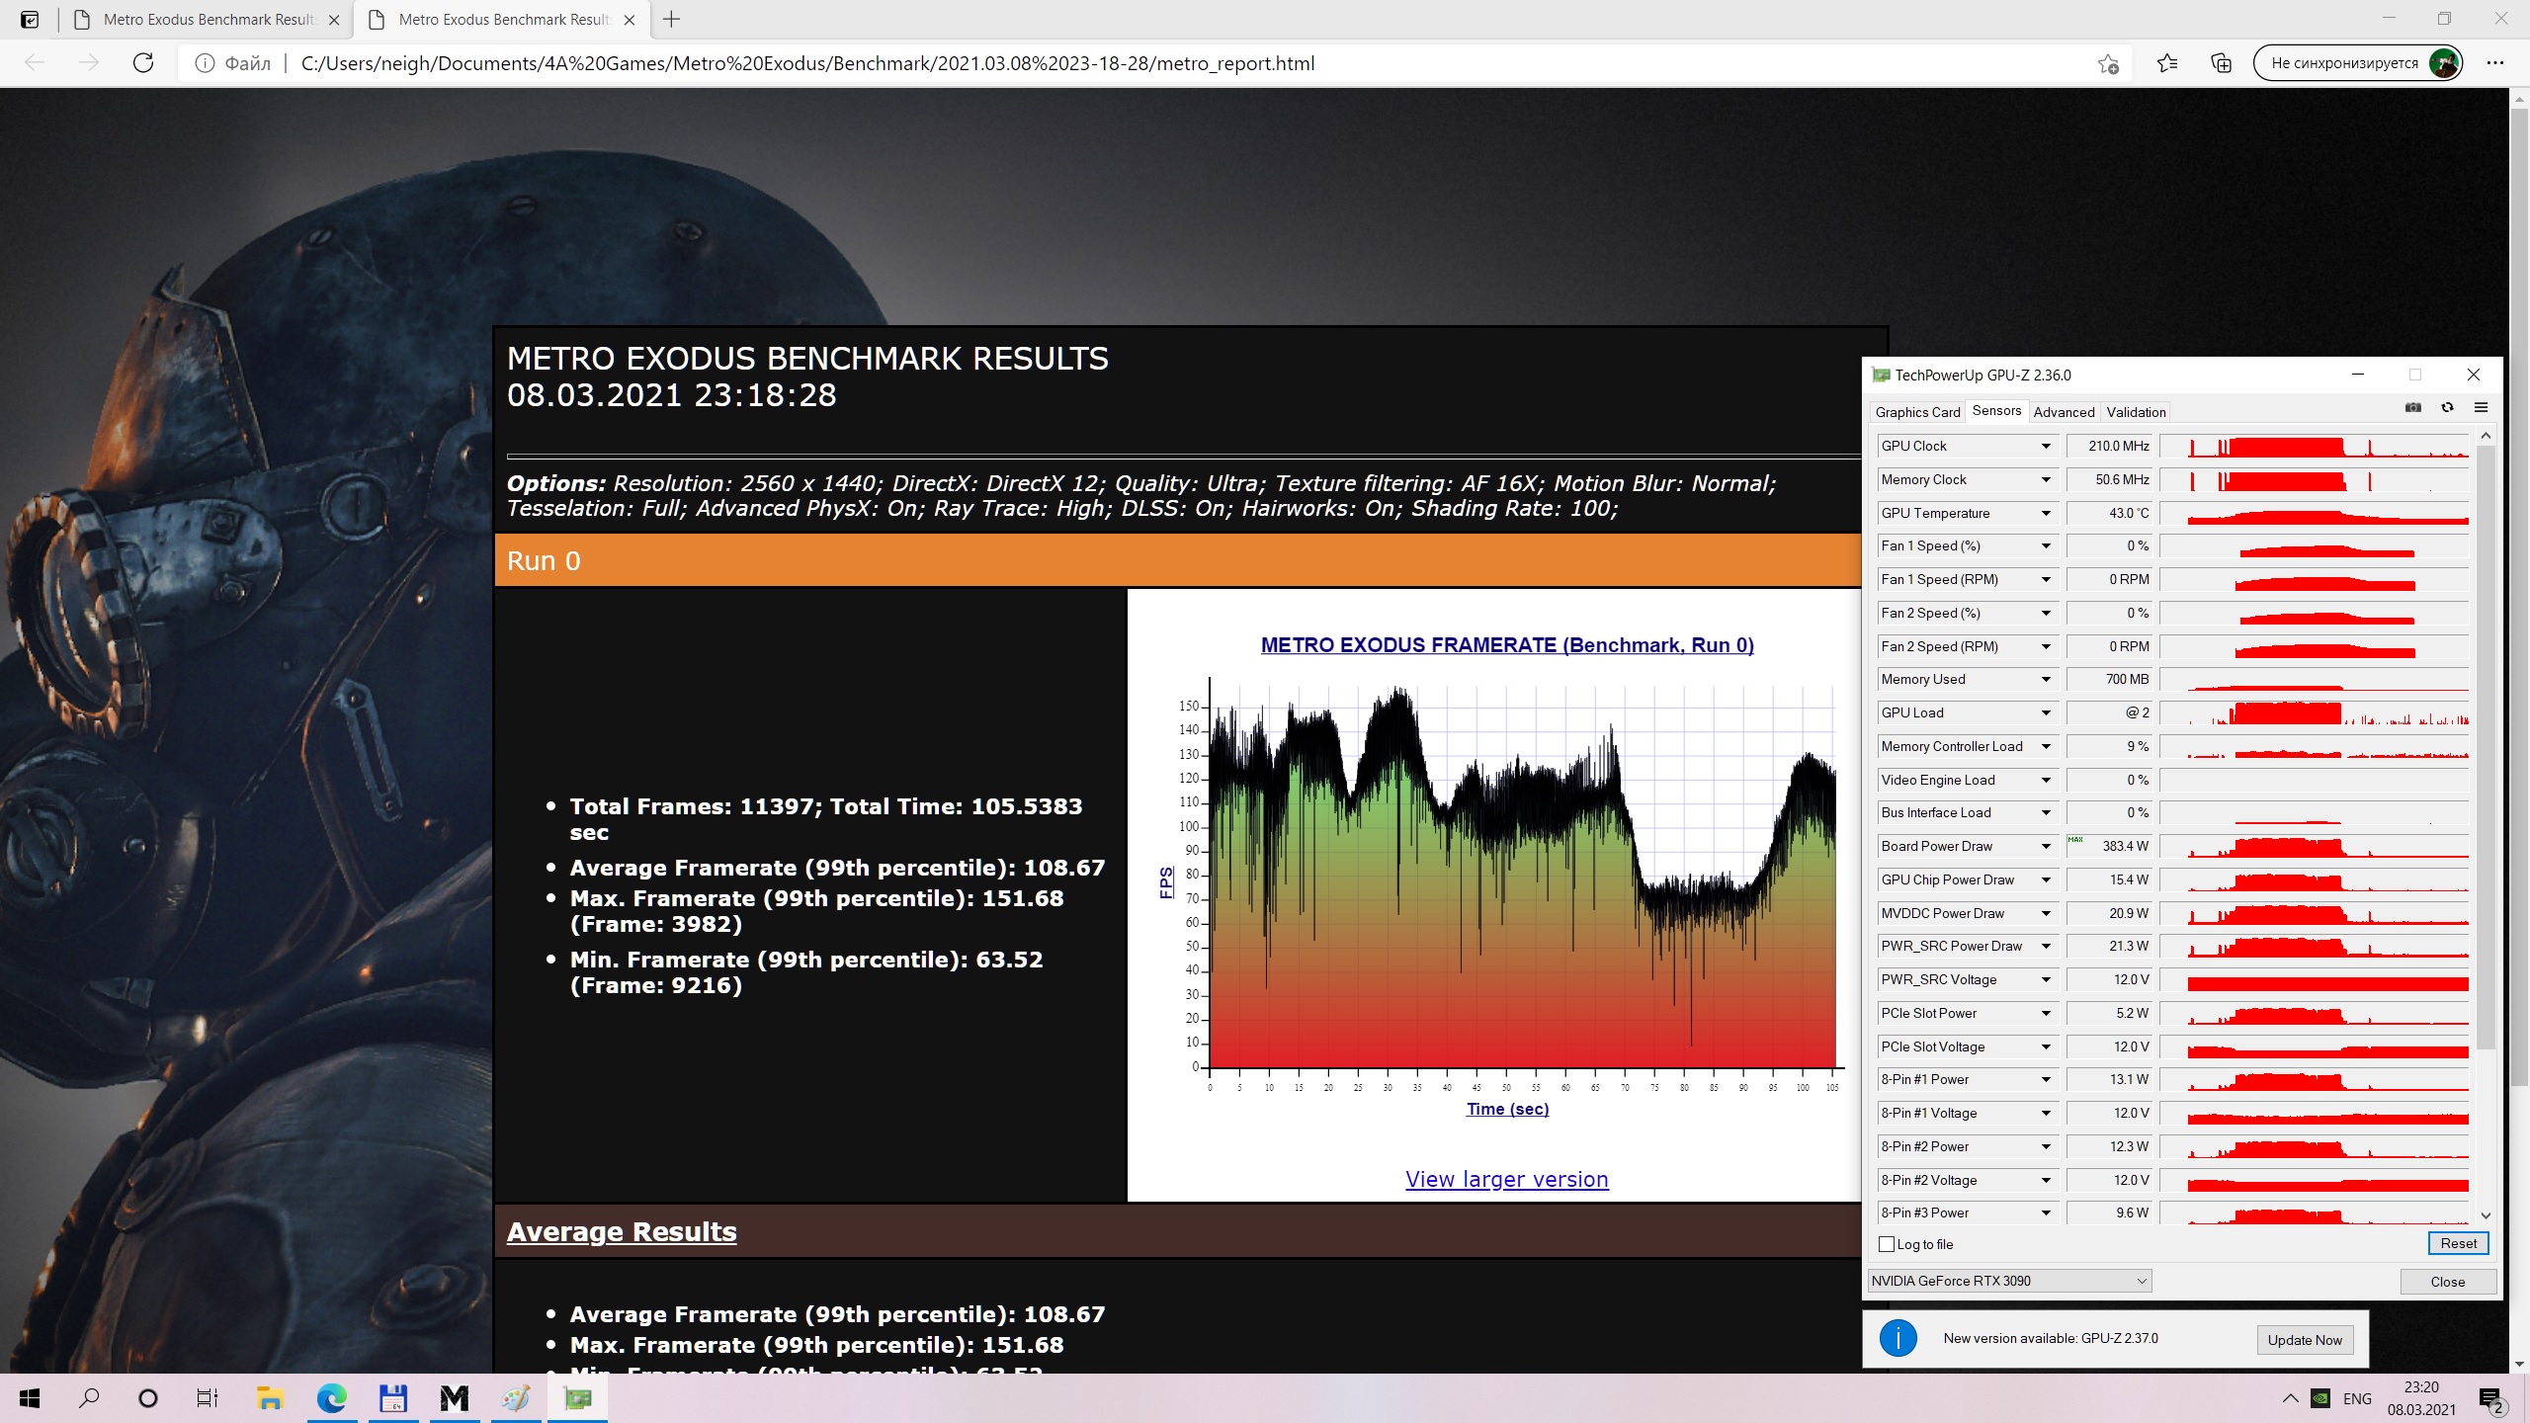The image size is (2530, 1423).
Task: Open NVIDIA tray icon in system tray
Action: (2319, 1398)
